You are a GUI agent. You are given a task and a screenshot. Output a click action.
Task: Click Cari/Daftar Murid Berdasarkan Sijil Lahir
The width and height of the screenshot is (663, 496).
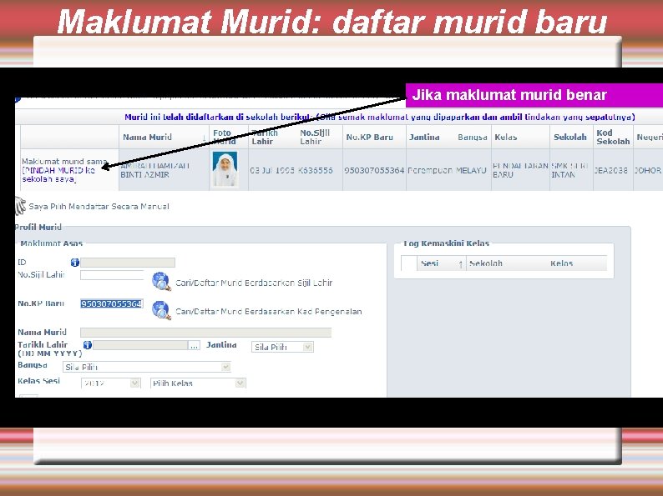pos(254,283)
